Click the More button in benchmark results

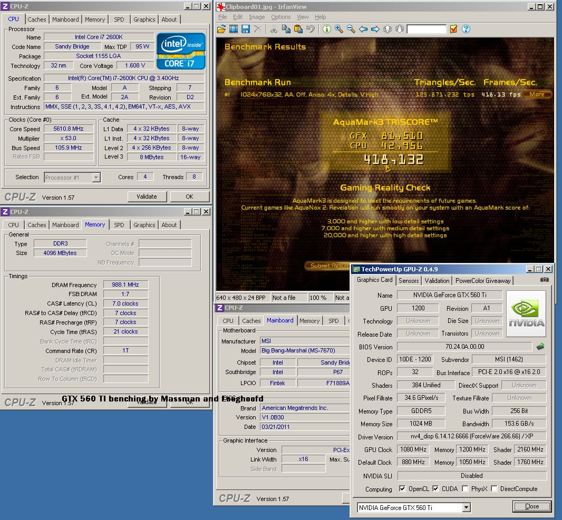(537, 94)
